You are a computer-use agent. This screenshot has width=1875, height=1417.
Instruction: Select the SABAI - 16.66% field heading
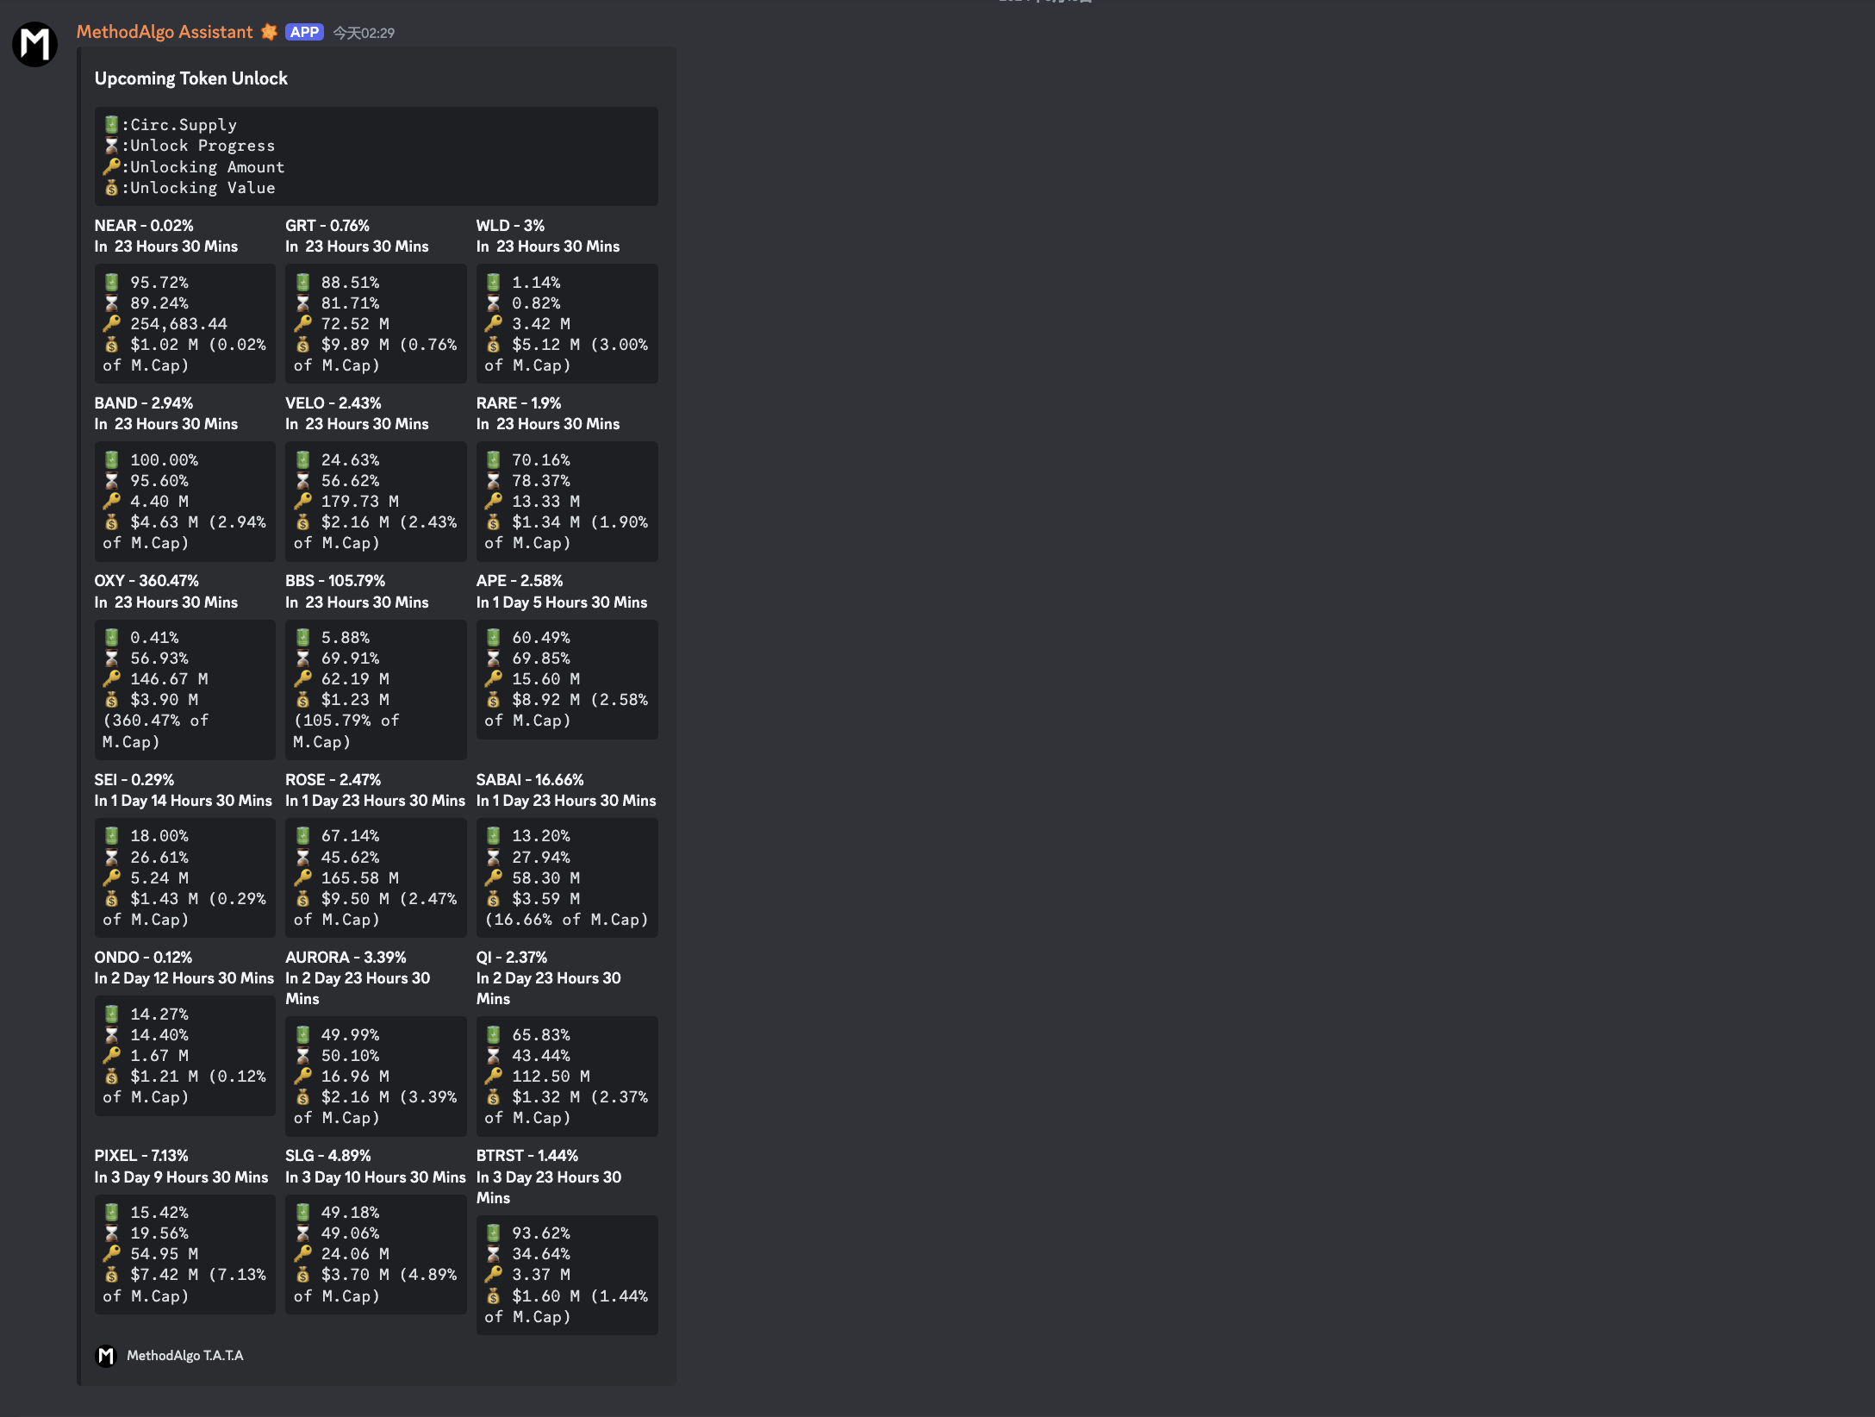(529, 779)
